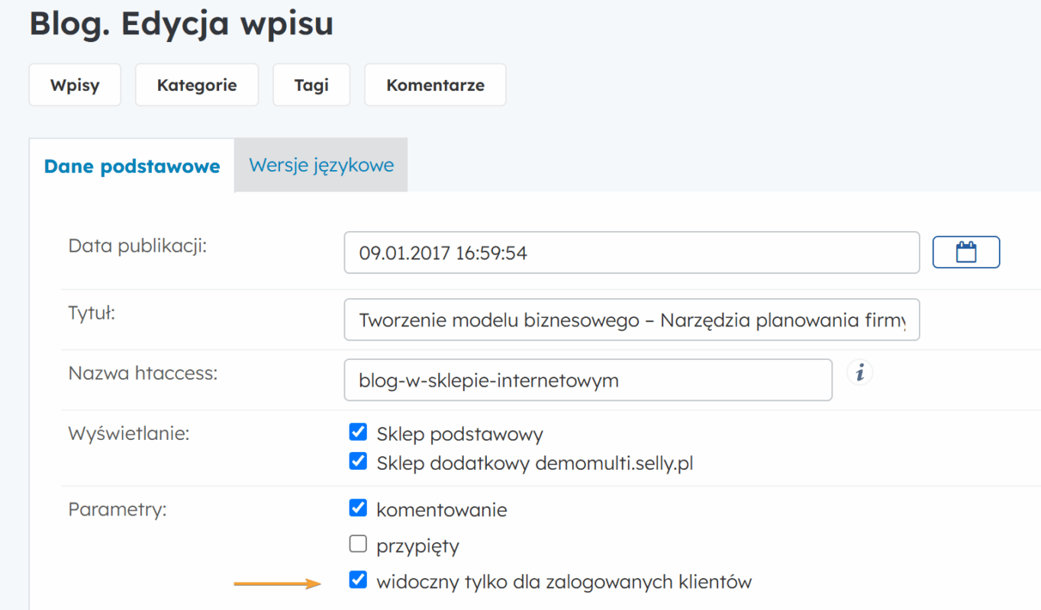Open the Tagi page
Screen dimensions: 1041x610
pos(311,85)
